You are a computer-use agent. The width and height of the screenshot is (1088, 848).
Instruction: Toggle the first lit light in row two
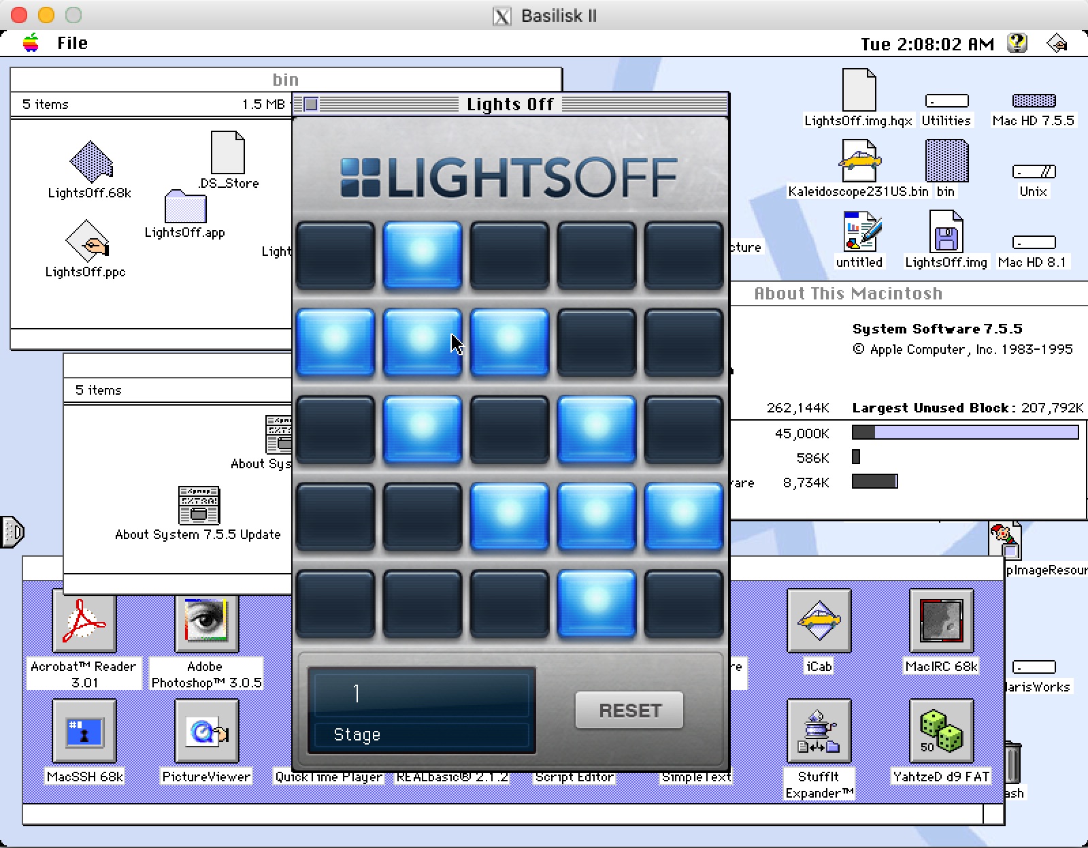pyautogui.click(x=335, y=342)
